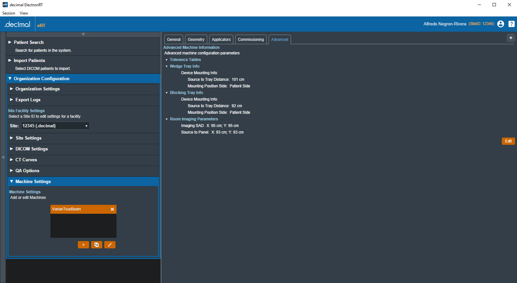Viewport: 517px width, 283px height.
Task: Collapse the Room Imaging Parameters section
Action: (194, 119)
